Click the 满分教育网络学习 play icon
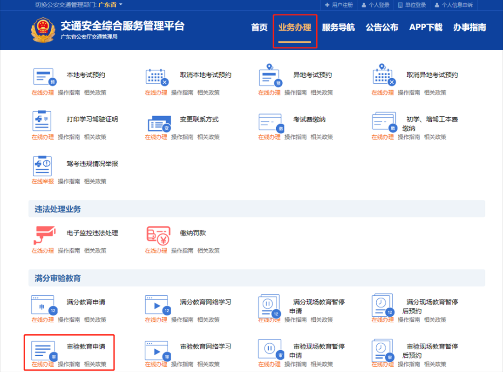Screen dimensions: 503x372 (156, 305)
